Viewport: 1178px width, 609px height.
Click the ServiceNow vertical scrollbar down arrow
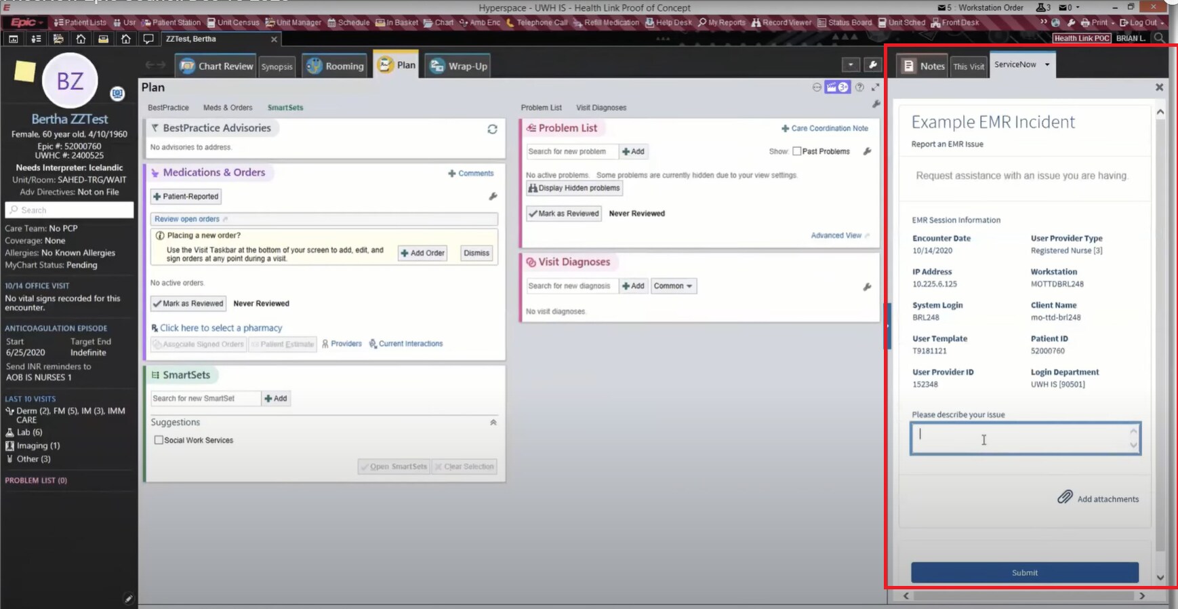pos(1160,578)
